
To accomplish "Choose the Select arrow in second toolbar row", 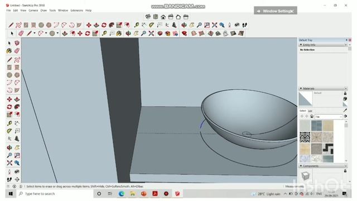I will [12, 33].
